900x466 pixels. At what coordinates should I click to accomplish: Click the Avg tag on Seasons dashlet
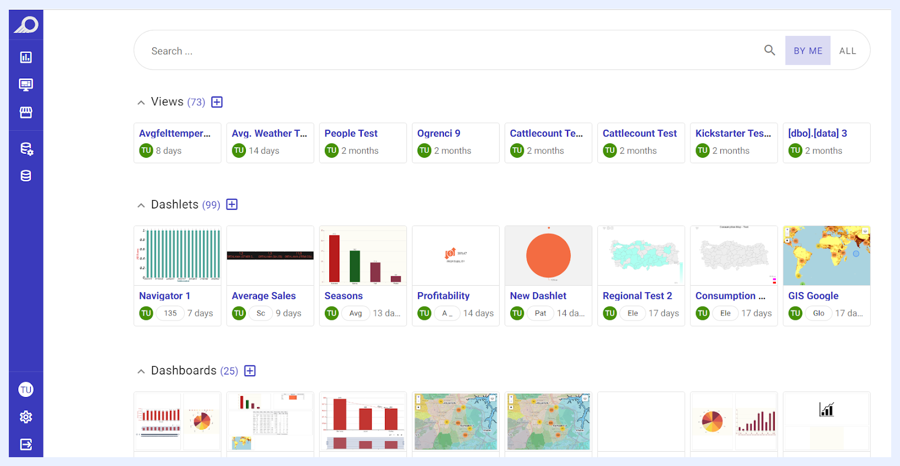click(x=356, y=313)
